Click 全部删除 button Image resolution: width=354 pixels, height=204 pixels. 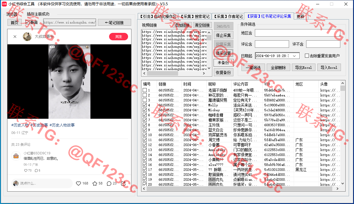click(278, 68)
